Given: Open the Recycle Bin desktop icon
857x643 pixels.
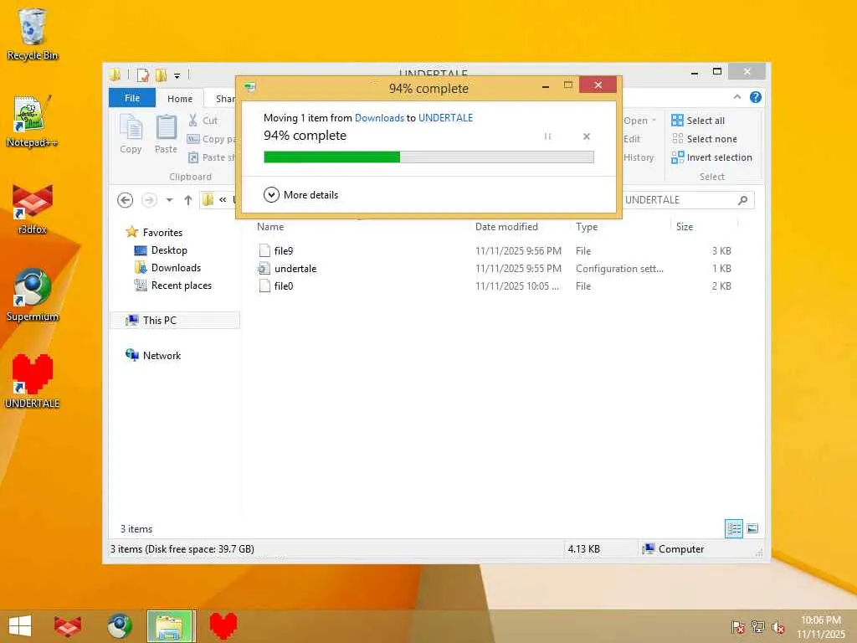Looking at the screenshot, I should click(32, 34).
